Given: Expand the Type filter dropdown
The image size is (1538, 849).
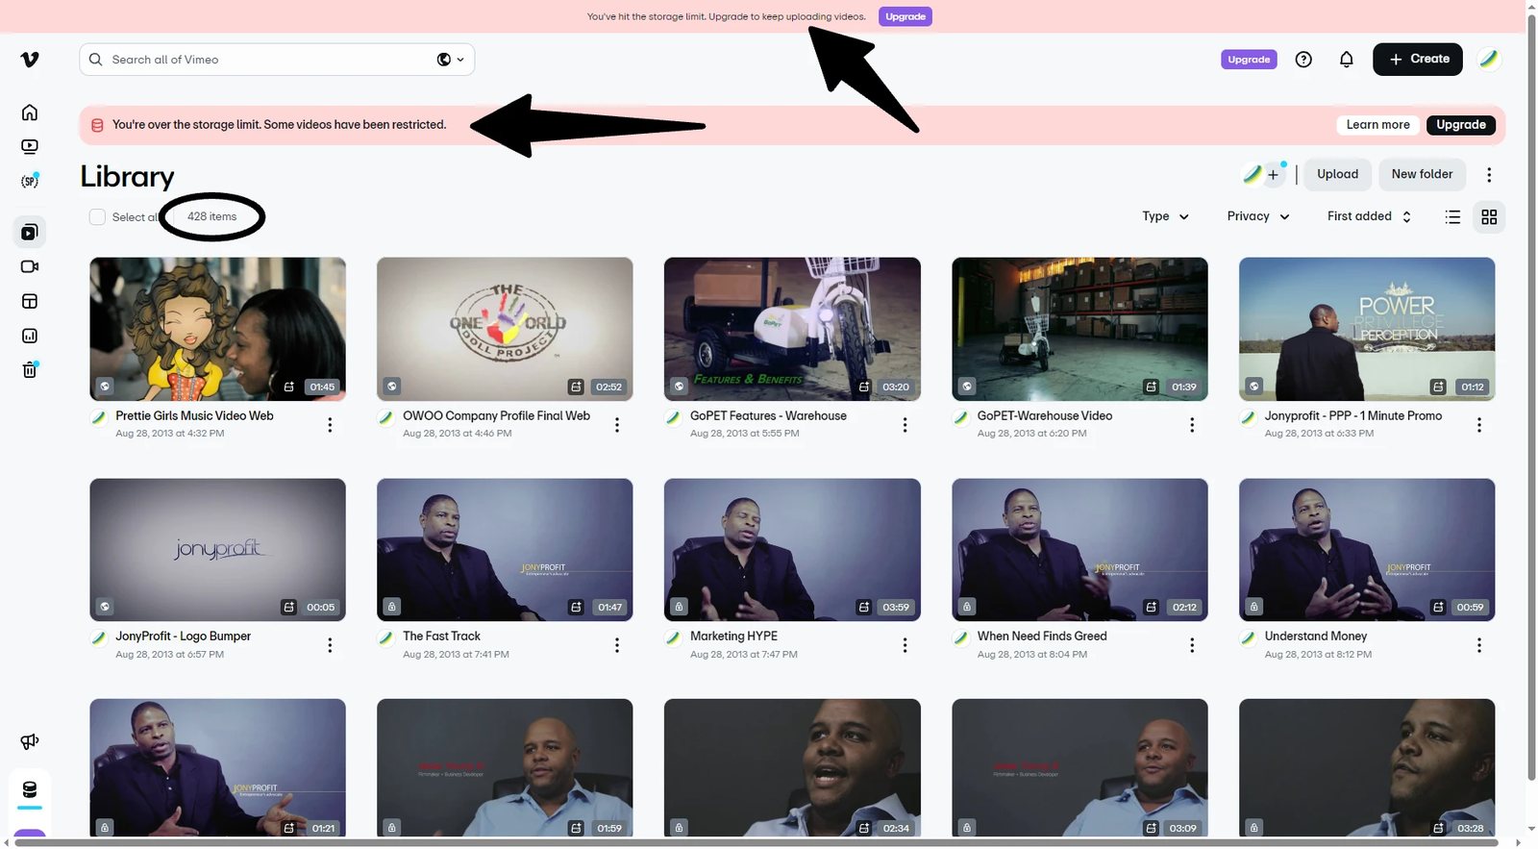Looking at the screenshot, I should (x=1165, y=216).
